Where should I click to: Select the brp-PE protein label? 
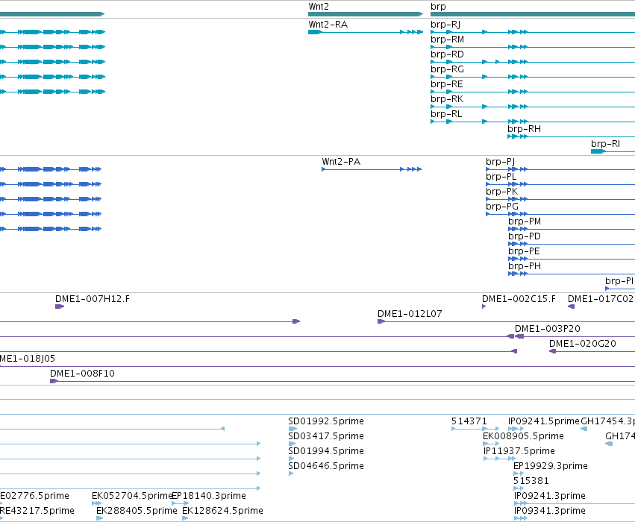pos(524,252)
